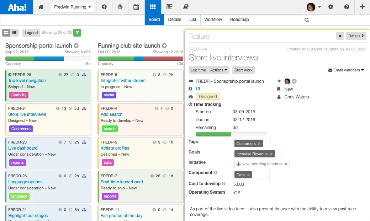Select the Board tab
Image resolution: width=370 pixels, height=221 pixels.
pyautogui.click(x=154, y=20)
